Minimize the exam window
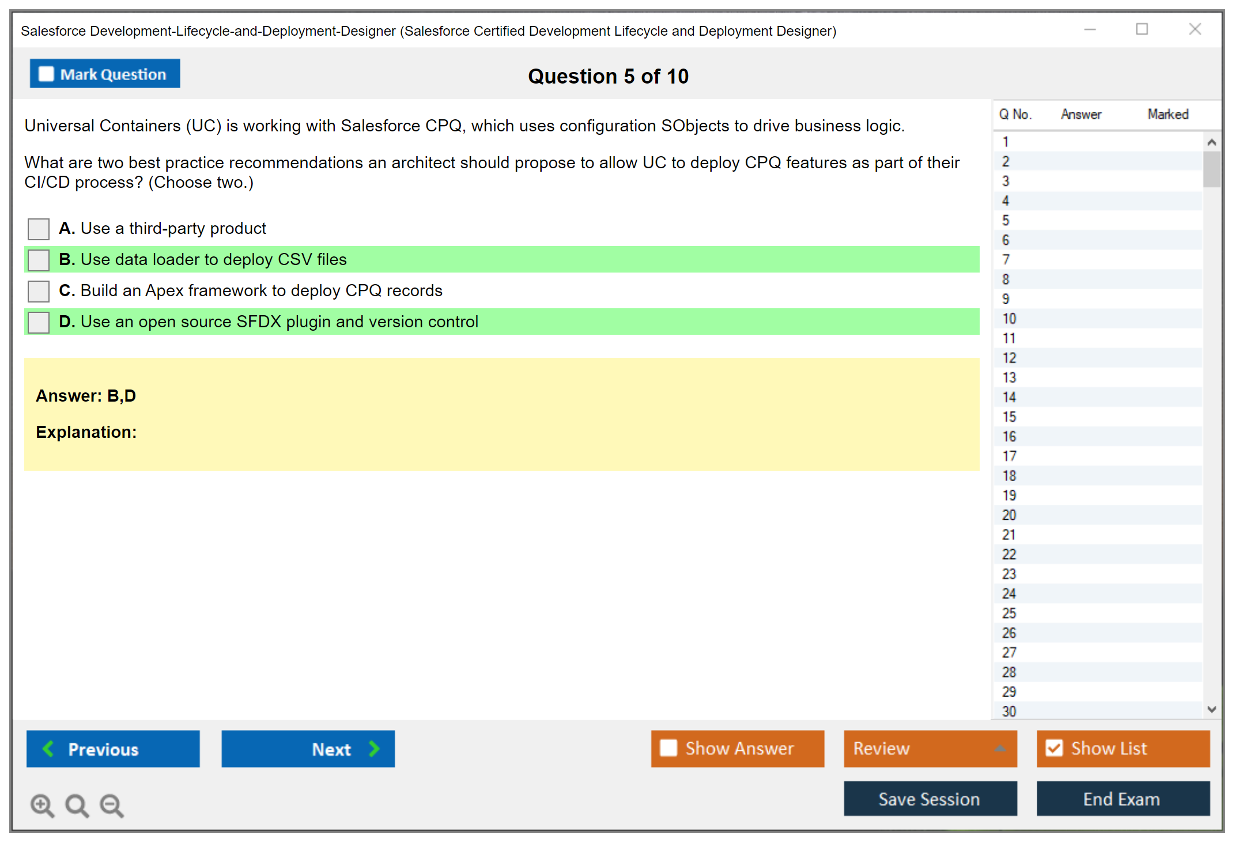Image resolution: width=1239 pixels, height=847 pixels. coord(1090,29)
